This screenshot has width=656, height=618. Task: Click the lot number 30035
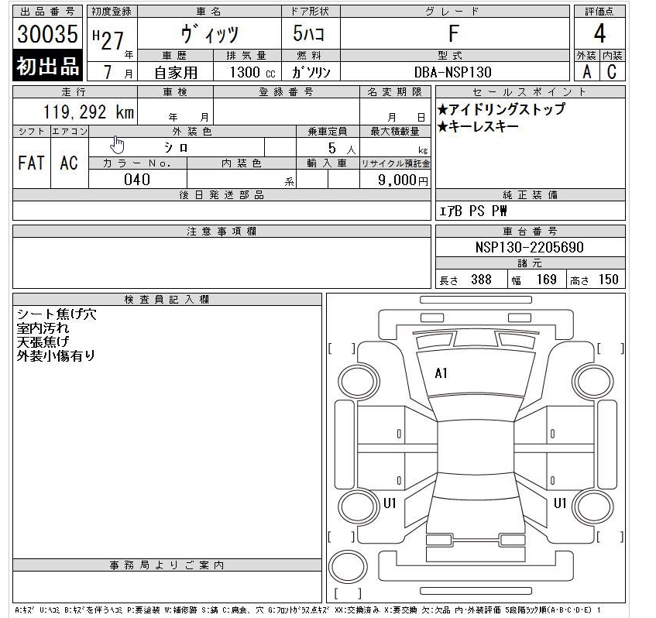(48, 36)
